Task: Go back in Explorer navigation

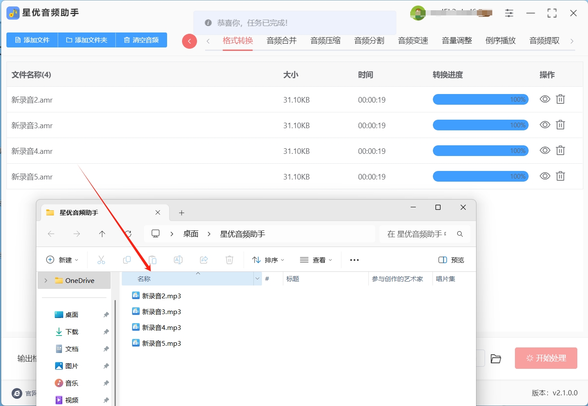Action: coord(51,234)
